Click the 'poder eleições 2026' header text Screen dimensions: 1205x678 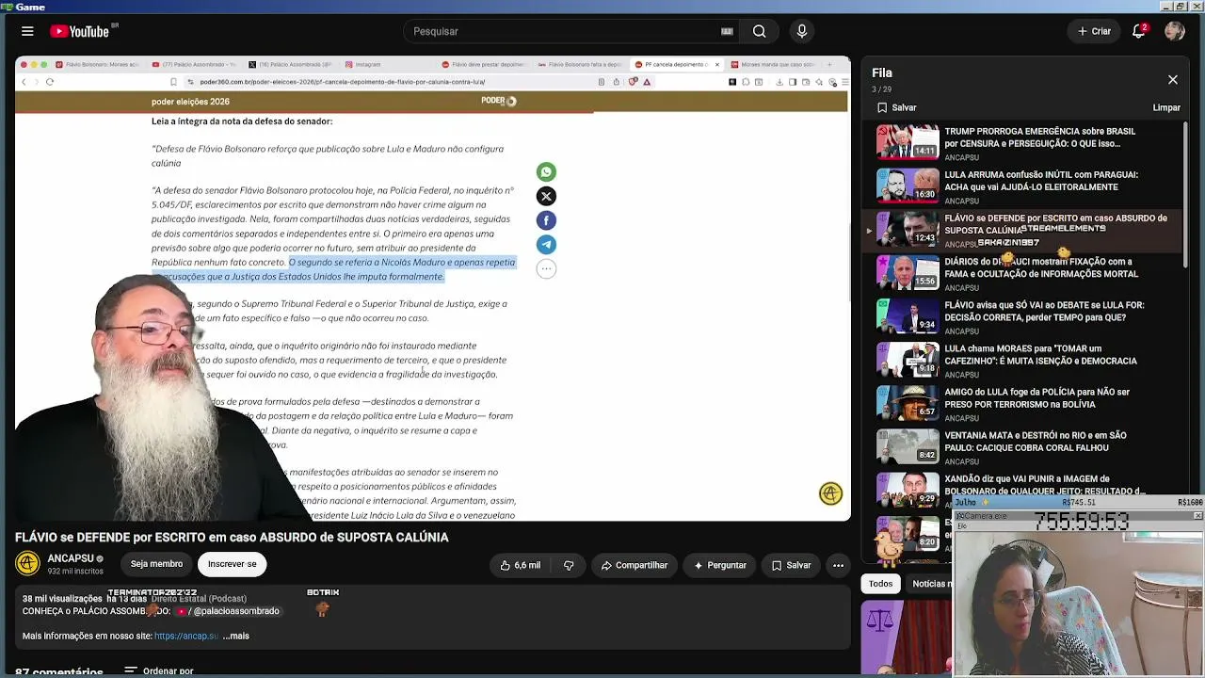click(190, 102)
